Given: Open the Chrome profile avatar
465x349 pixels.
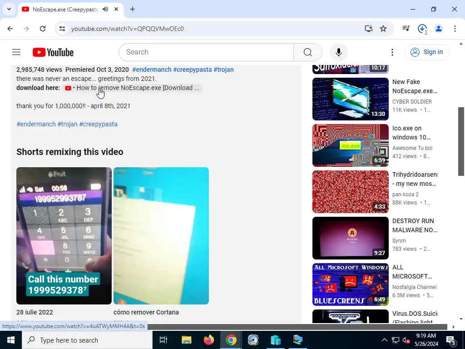Looking at the screenshot, I should click(439, 29).
